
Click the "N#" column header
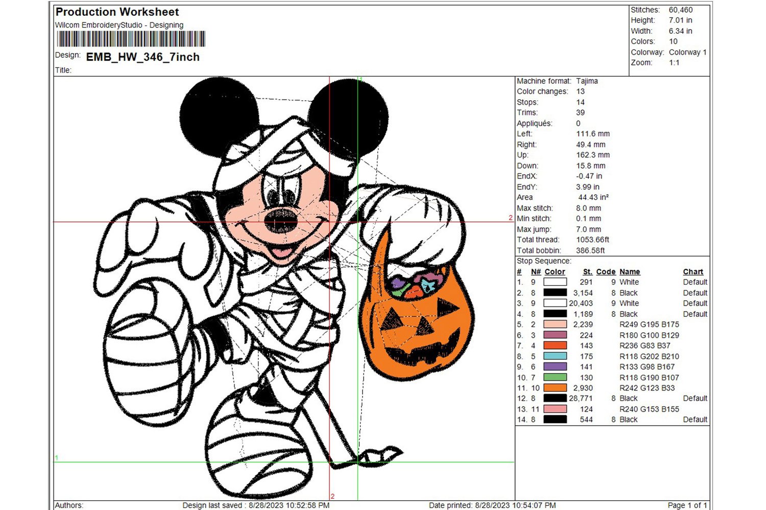click(x=536, y=272)
